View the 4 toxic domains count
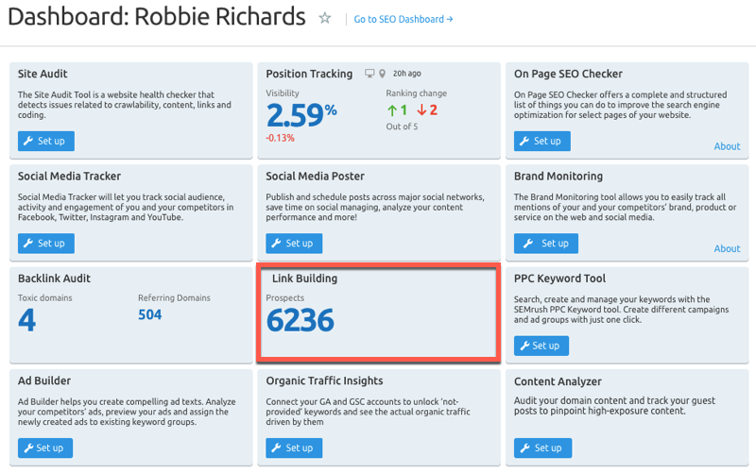Screen dimensions: 756x473 26,321
